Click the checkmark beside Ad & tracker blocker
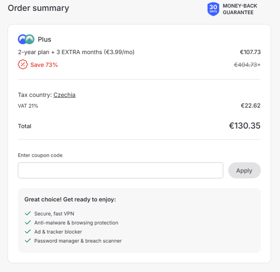Viewport: 280px width, 272px height. [x=28, y=231]
